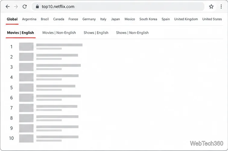Choose the United States tab
Viewport: 228px width, 151px height.
[212, 19]
